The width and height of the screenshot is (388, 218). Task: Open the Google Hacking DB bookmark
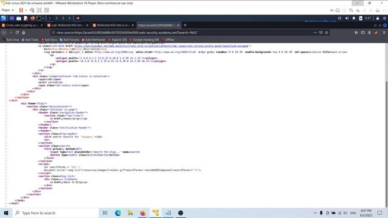pos(144,39)
